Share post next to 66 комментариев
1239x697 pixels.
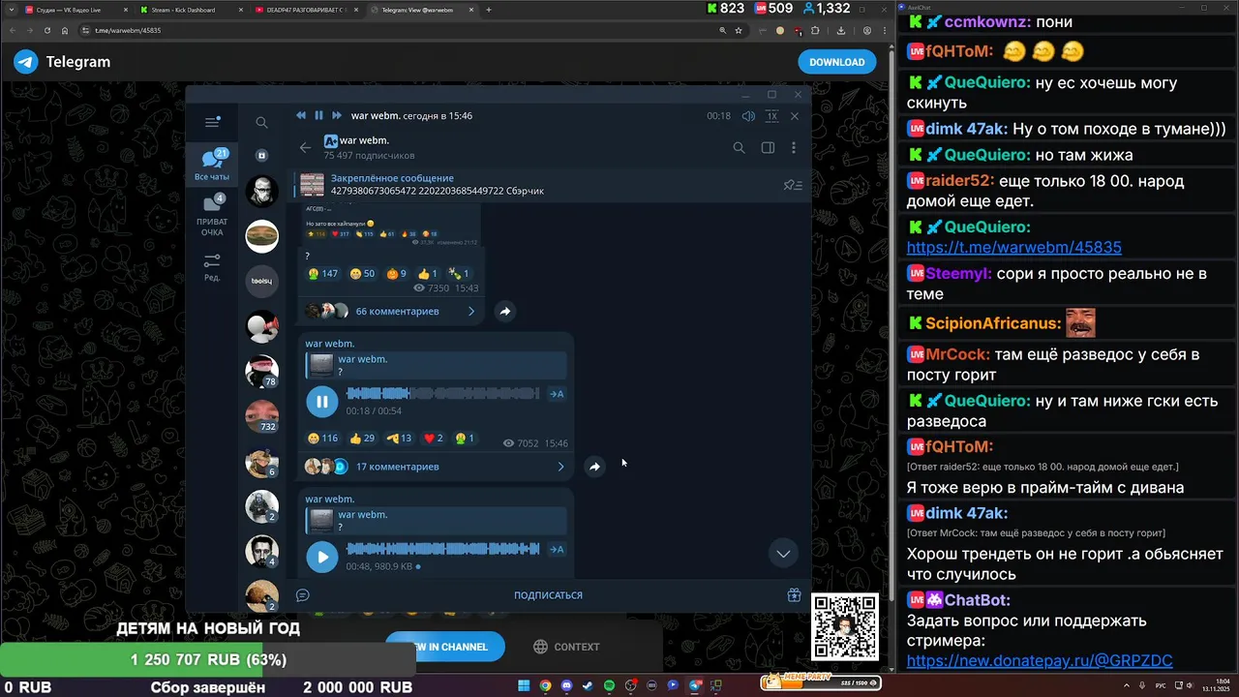point(505,312)
